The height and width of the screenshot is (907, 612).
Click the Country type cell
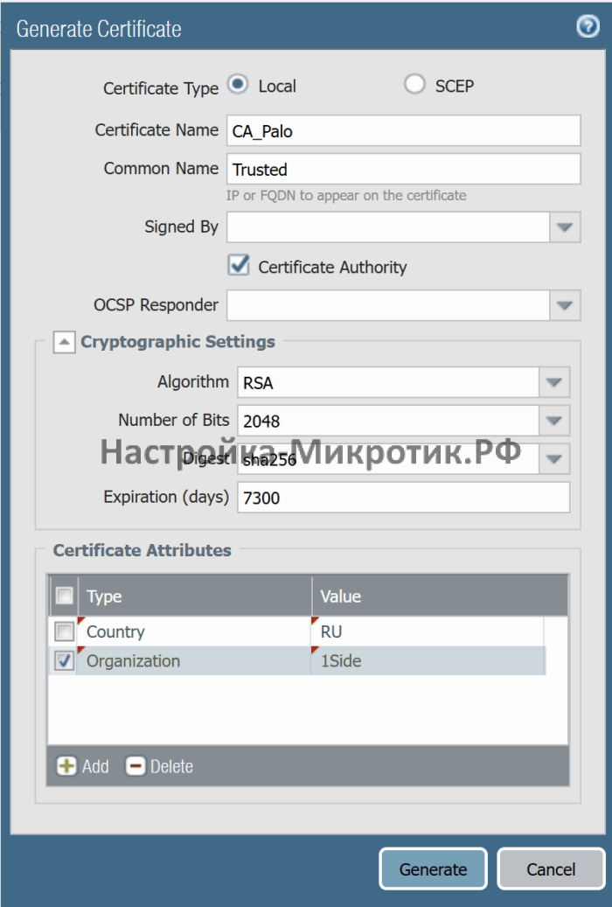click(x=194, y=631)
